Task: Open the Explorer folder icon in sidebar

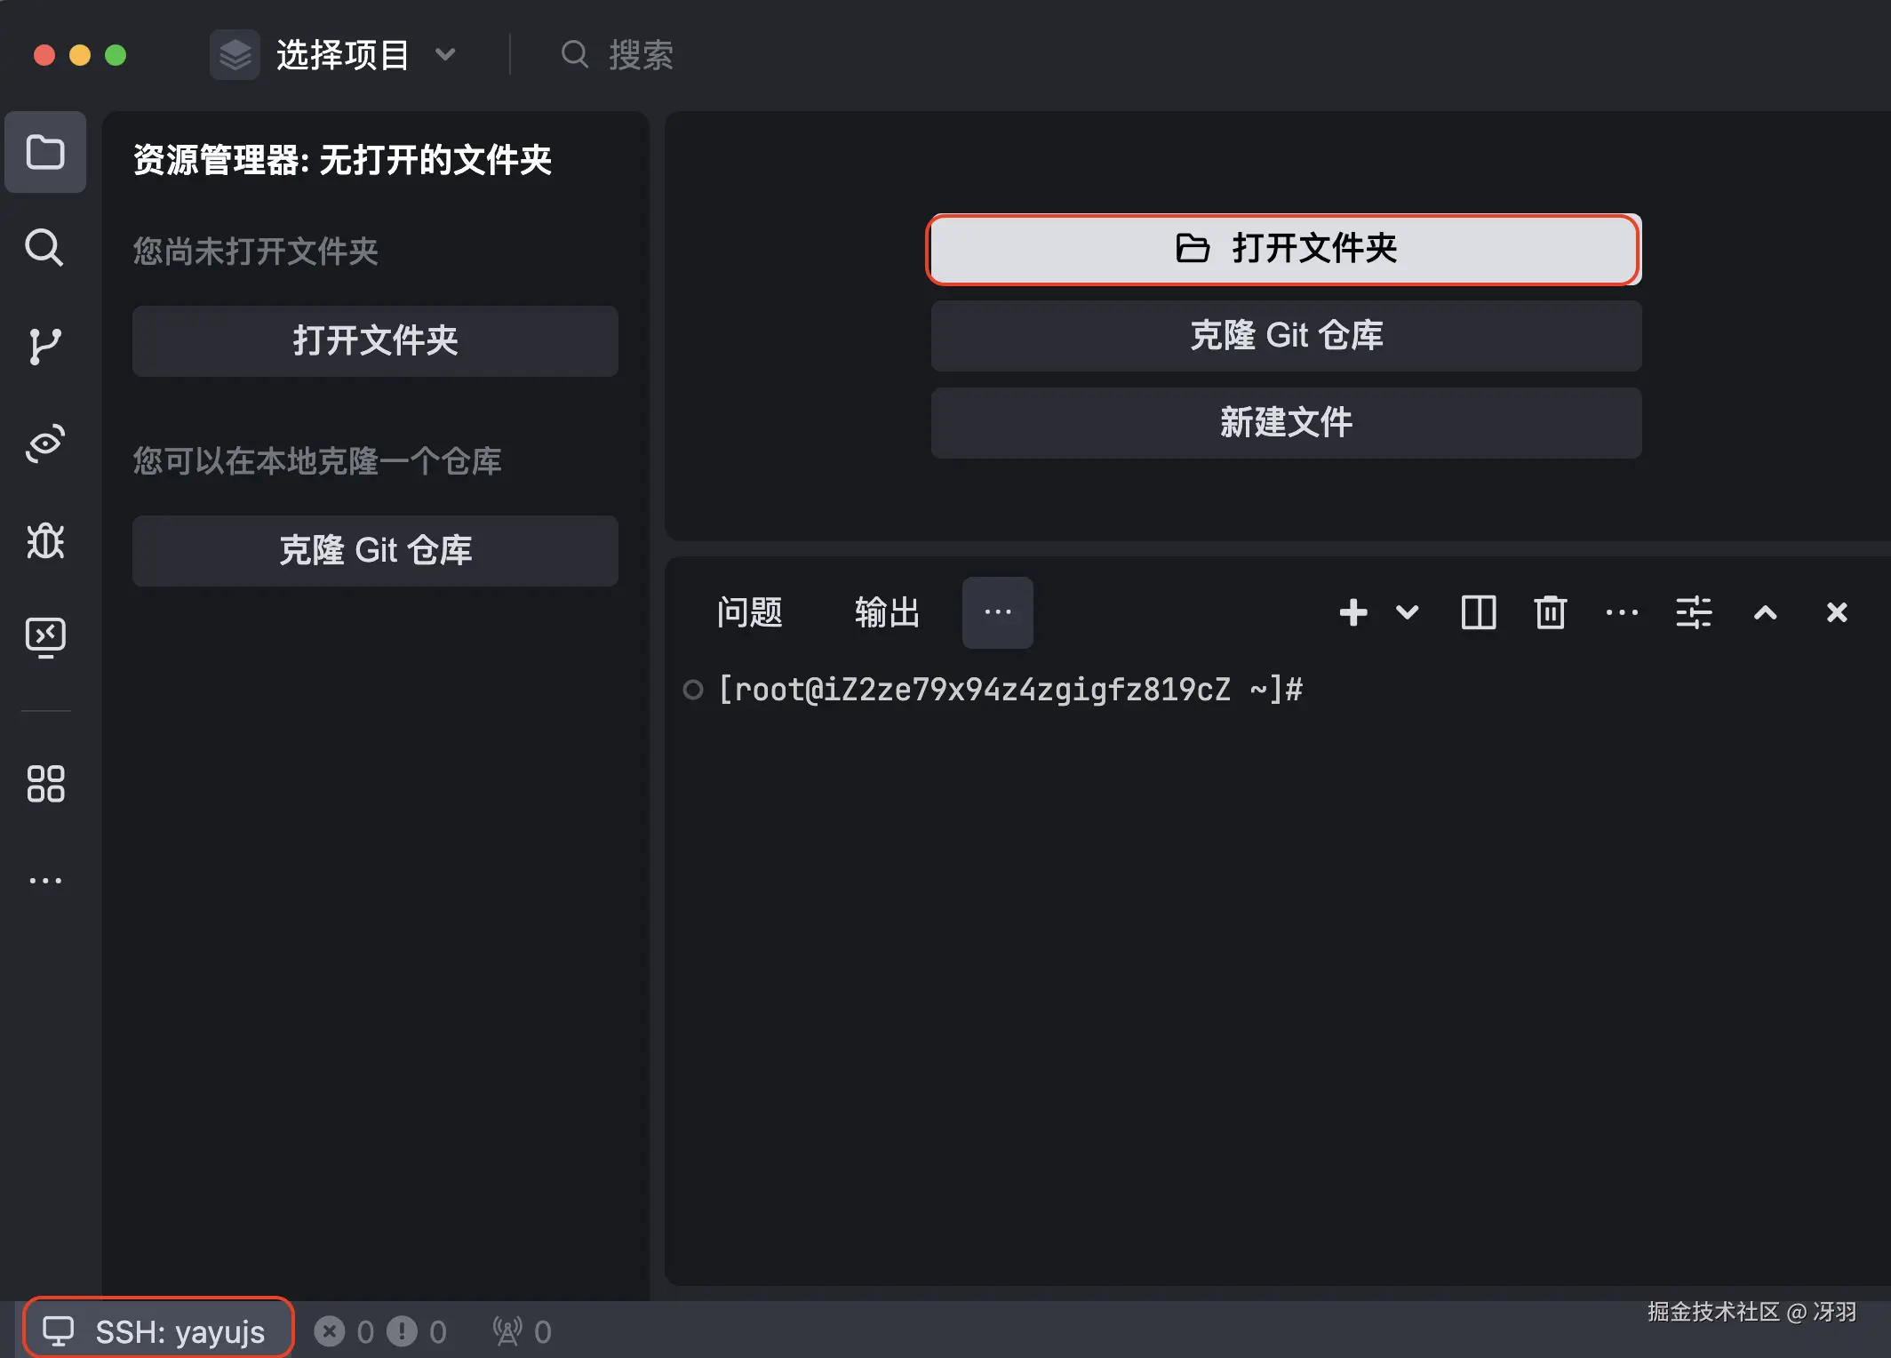Action: (x=45, y=152)
